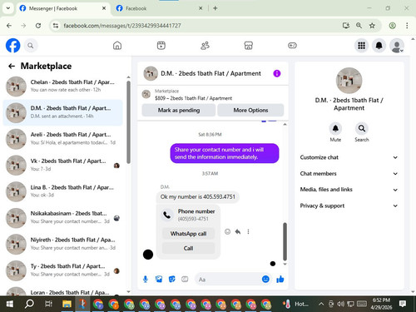
Task: Click the Call button
Action: [188, 248]
